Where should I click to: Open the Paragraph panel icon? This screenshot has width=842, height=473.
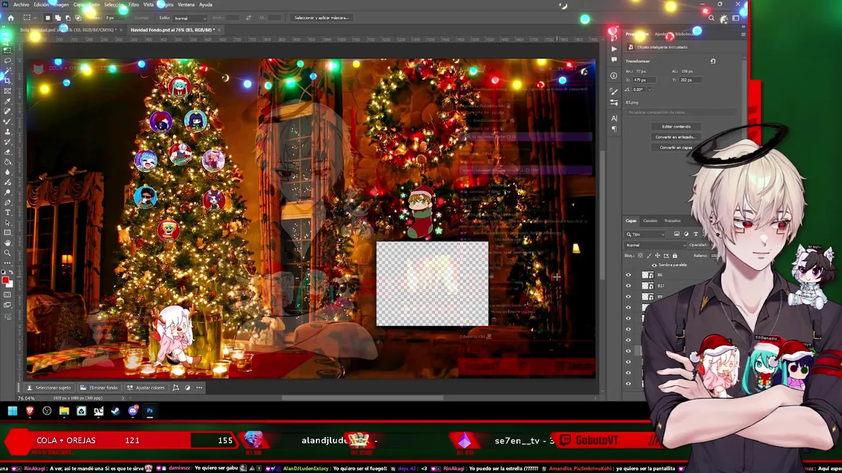click(614, 129)
